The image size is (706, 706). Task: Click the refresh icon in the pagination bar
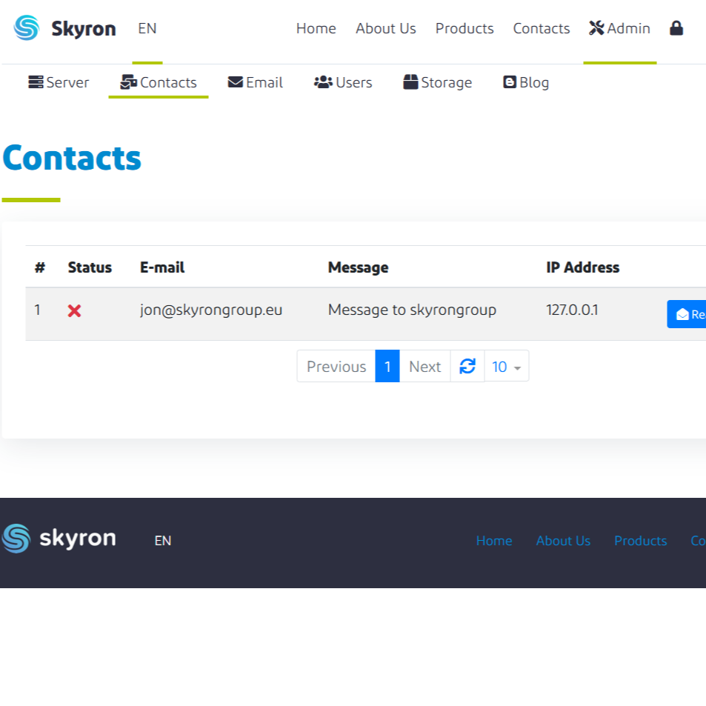tap(467, 365)
